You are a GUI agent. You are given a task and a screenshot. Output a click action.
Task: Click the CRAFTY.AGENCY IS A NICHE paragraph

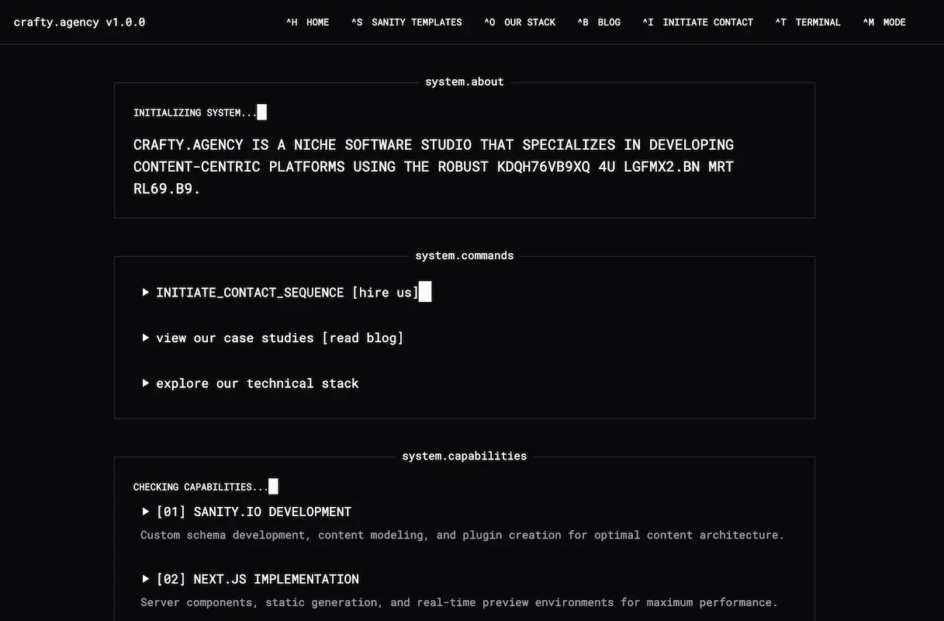[x=434, y=166]
